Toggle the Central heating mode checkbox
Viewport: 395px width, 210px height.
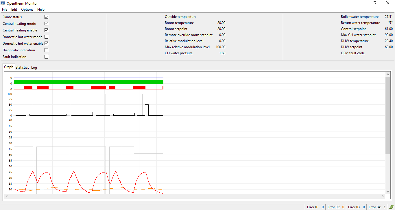[46, 24]
